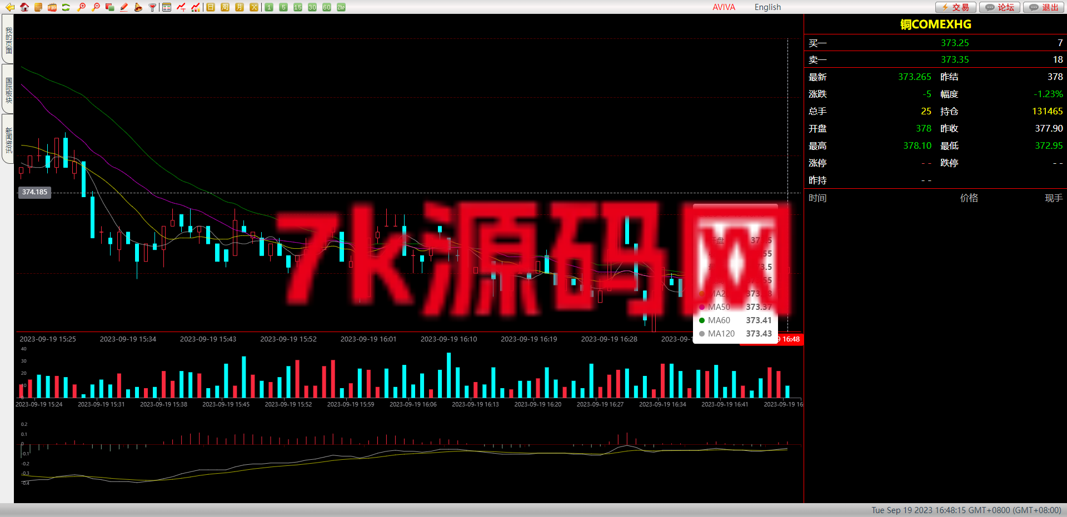The image size is (1067, 517).
Task: Click the yellow back arrow icon
Action: pyautogui.click(x=9, y=7)
